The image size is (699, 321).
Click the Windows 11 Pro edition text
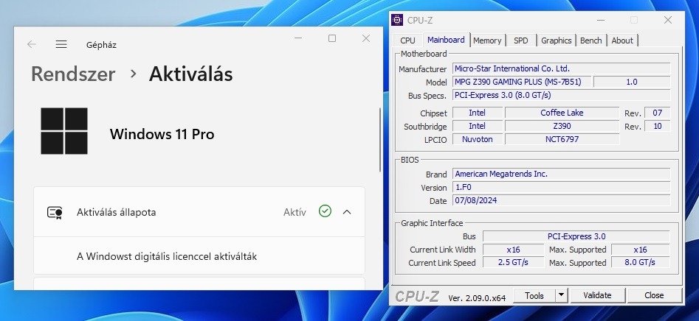(x=162, y=134)
